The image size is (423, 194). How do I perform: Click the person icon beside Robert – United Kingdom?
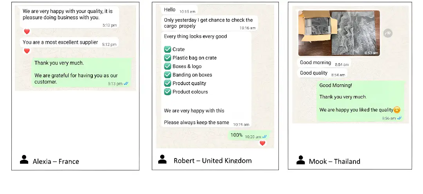point(162,159)
